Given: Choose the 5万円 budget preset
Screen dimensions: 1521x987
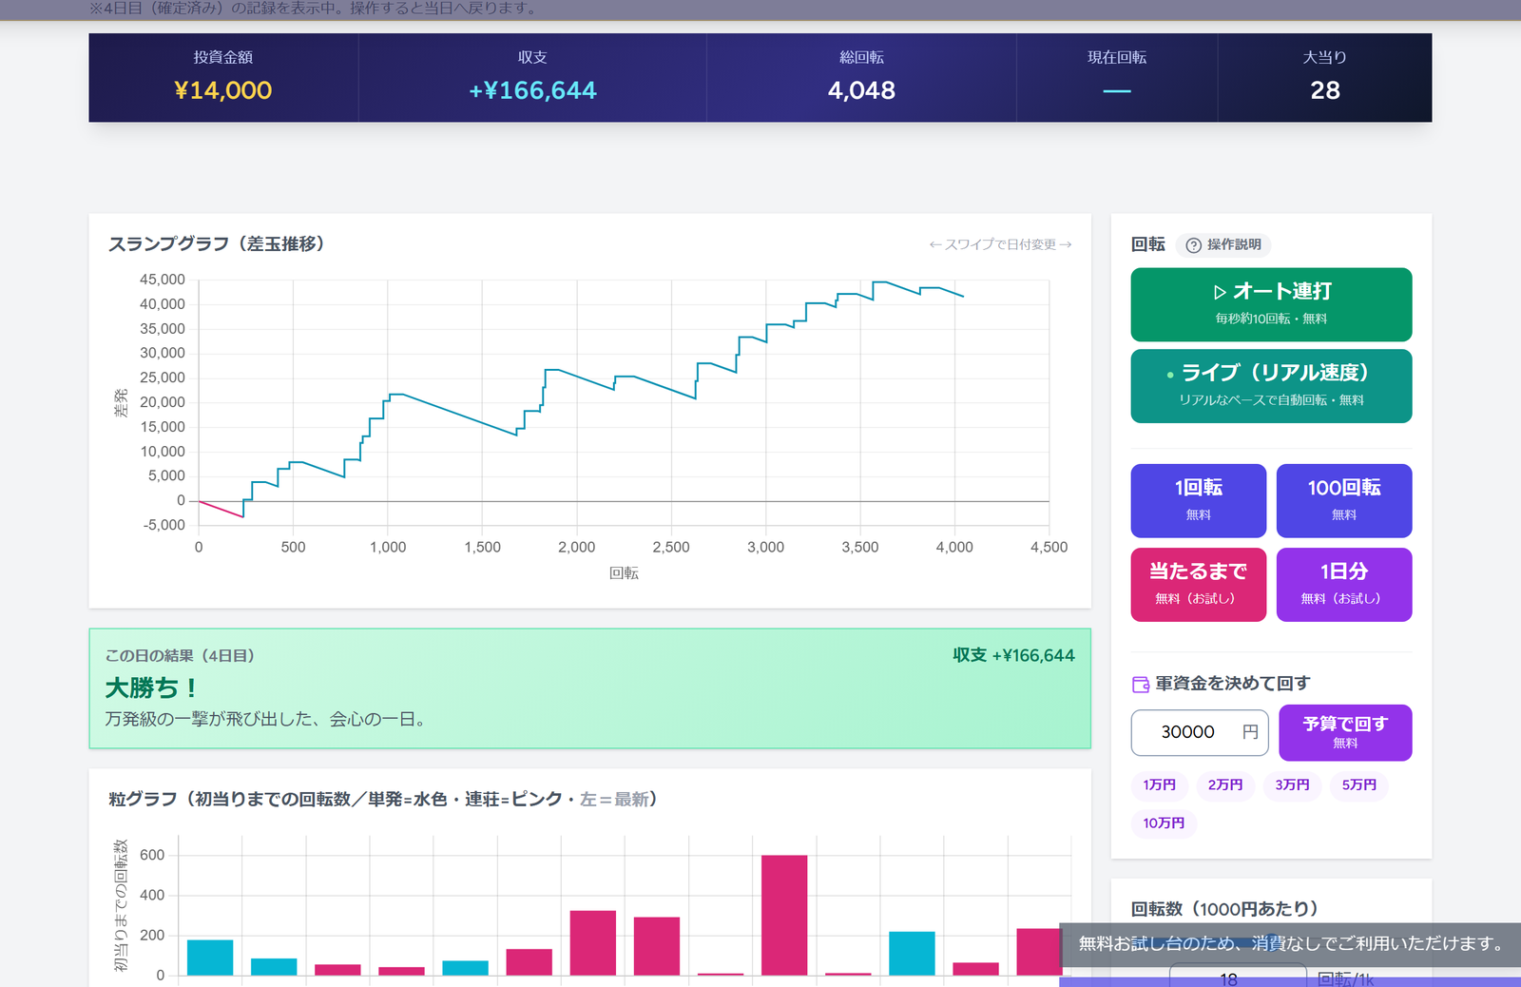Looking at the screenshot, I should tap(1358, 784).
